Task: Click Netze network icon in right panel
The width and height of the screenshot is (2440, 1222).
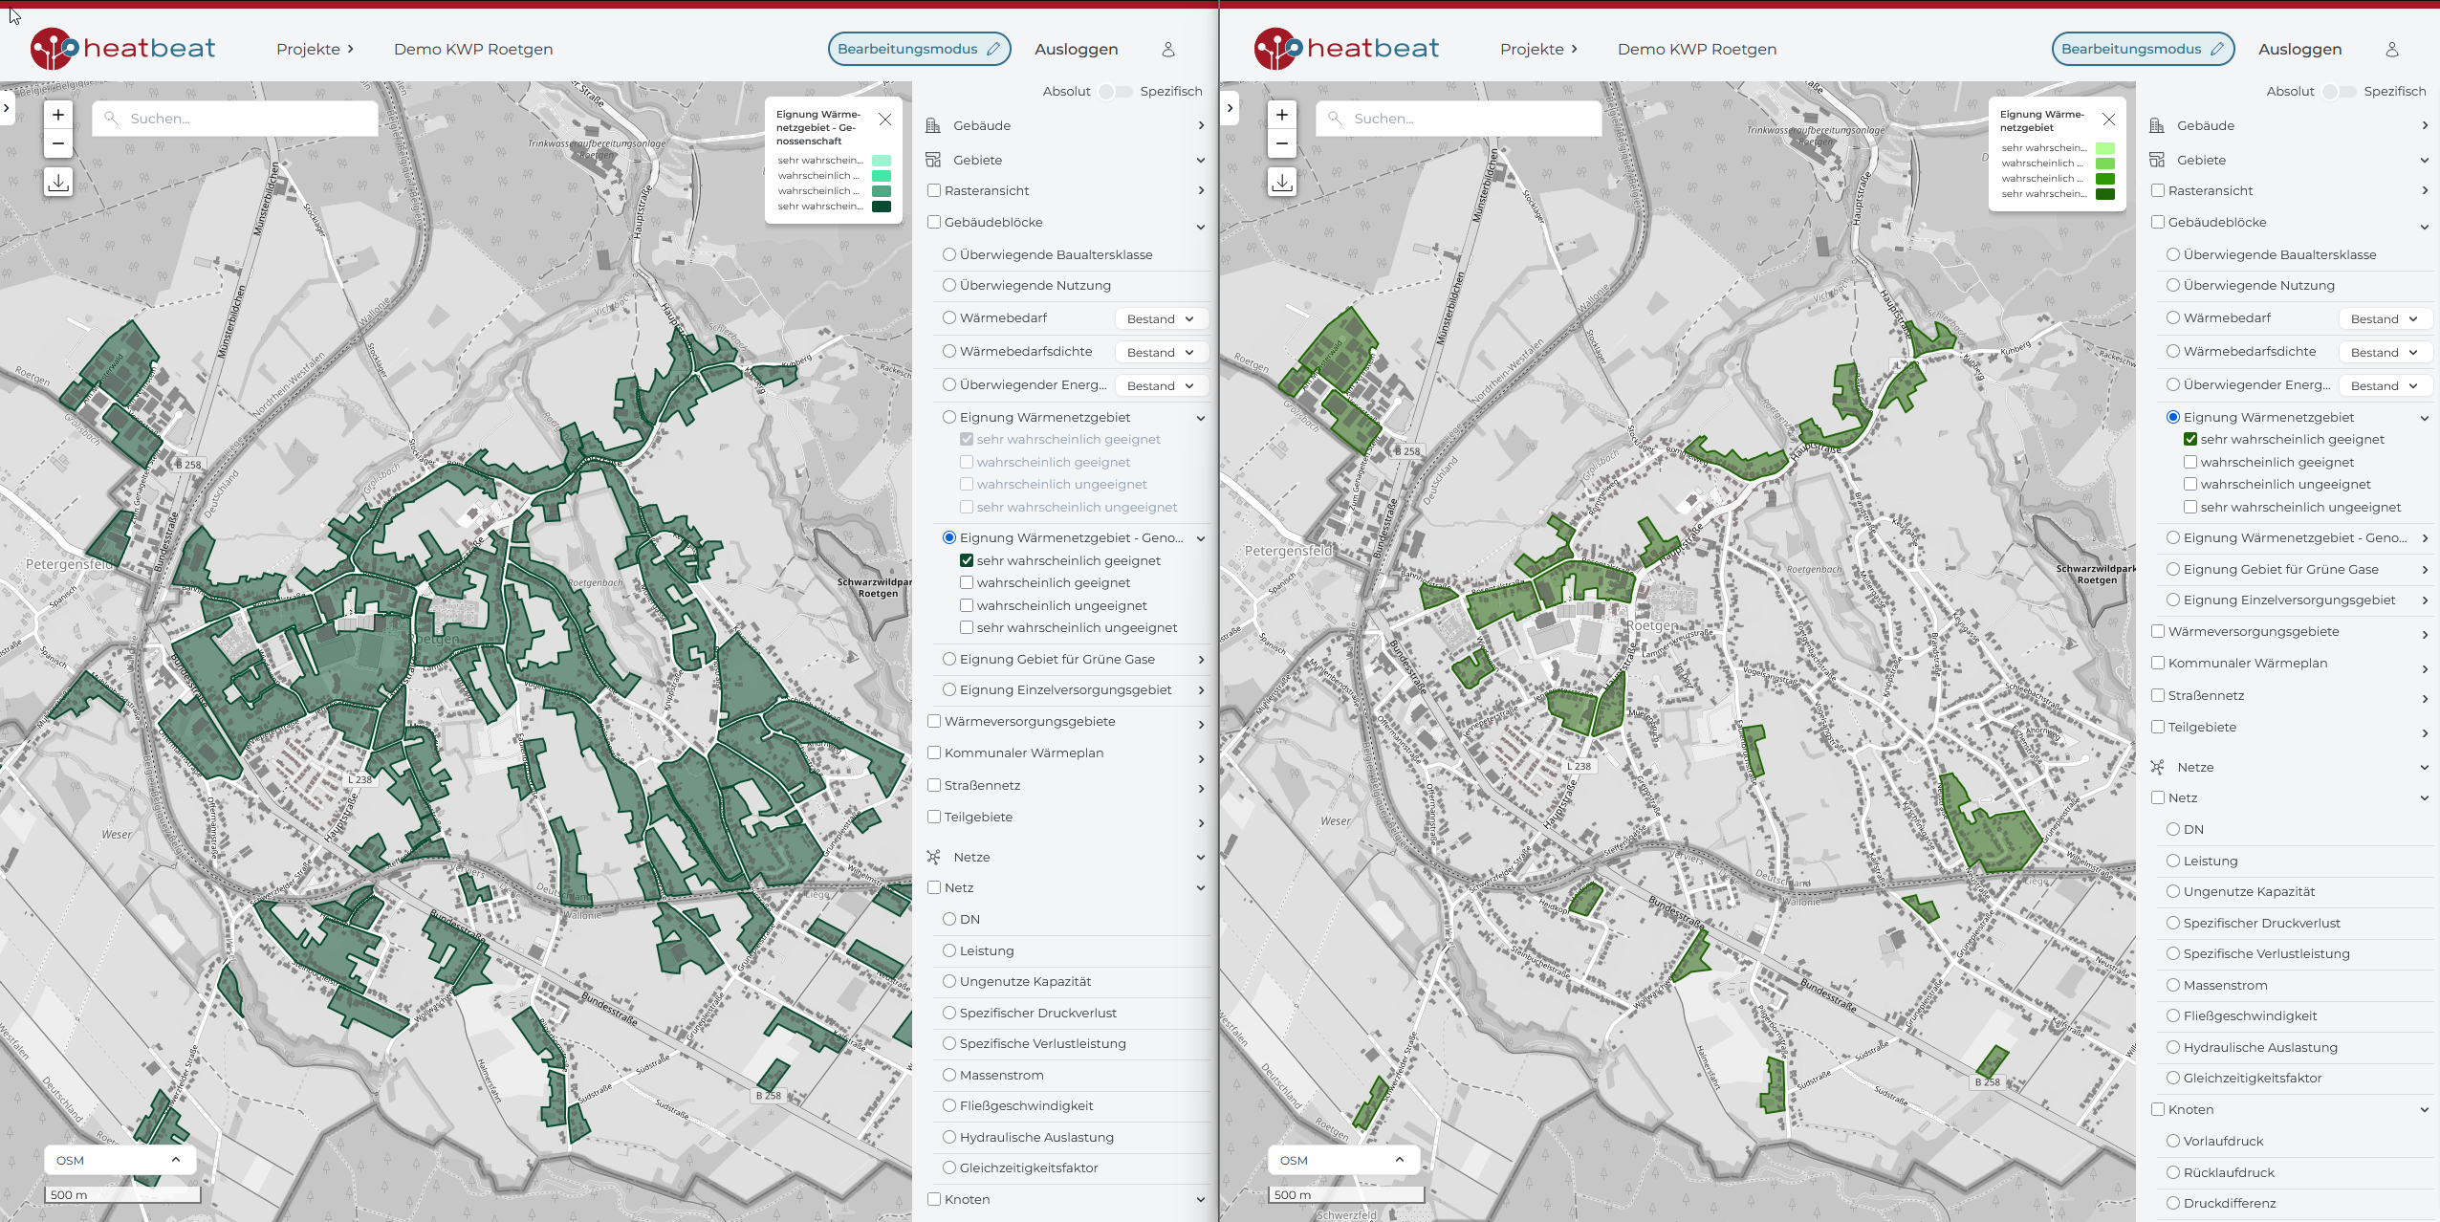Action: coord(2157,767)
